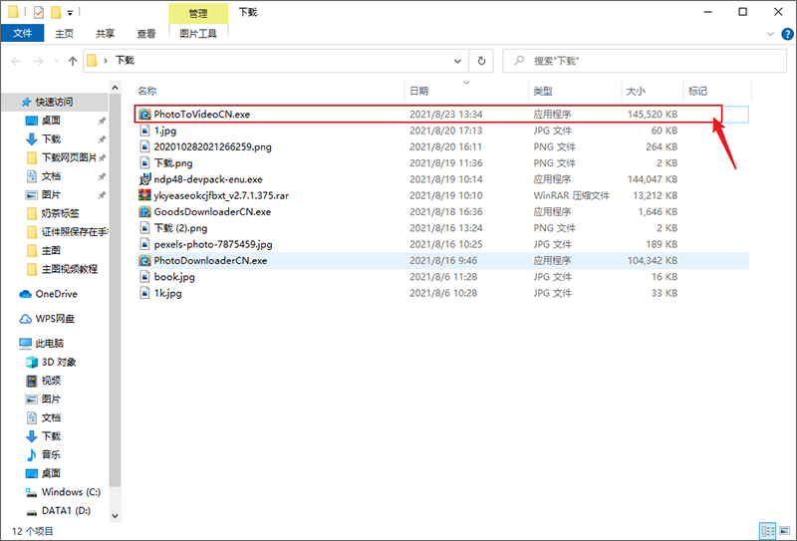Screen dimensions: 797x541
Task: Open the 文件 menu
Action: pos(20,33)
